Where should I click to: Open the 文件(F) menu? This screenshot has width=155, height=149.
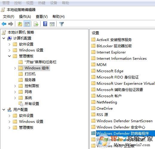(x=9, y=17)
